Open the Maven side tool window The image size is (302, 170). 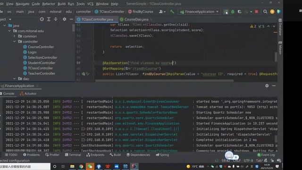pyautogui.click(x=280, y=48)
